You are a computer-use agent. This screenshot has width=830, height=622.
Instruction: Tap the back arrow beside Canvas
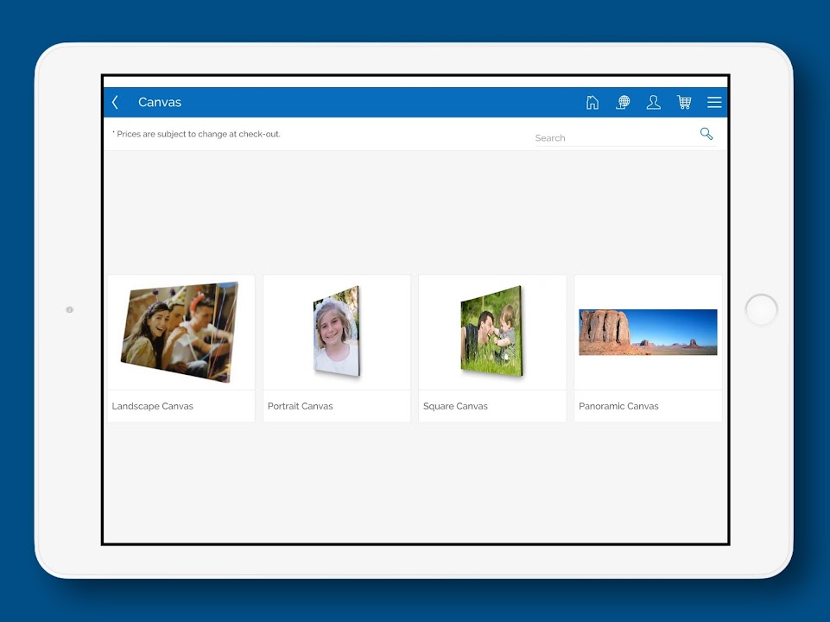coord(116,102)
